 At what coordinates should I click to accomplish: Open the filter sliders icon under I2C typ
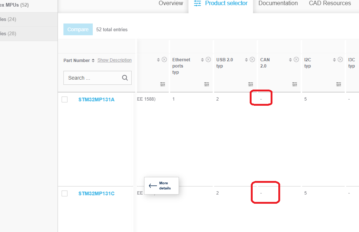[x=338, y=84]
